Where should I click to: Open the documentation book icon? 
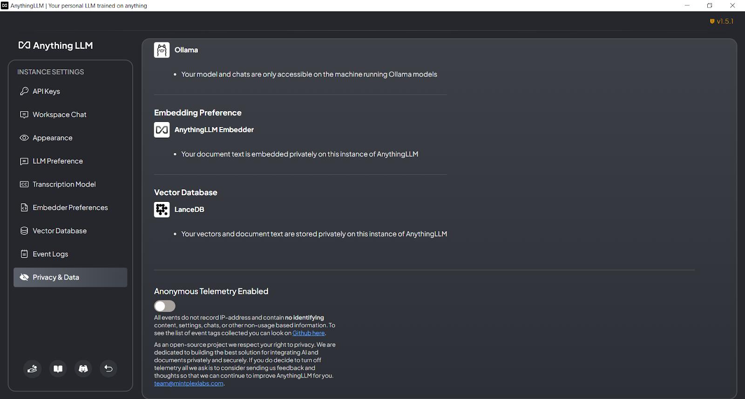[x=58, y=369]
